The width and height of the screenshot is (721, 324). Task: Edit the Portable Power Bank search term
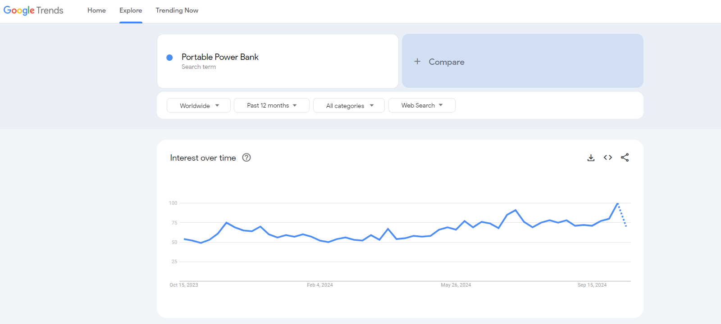pos(220,57)
